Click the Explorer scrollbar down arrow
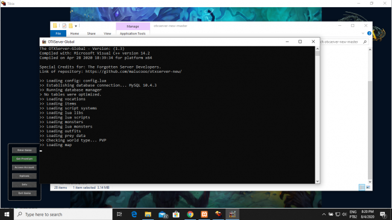This screenshot has width=392, height=220. [370, 182]
